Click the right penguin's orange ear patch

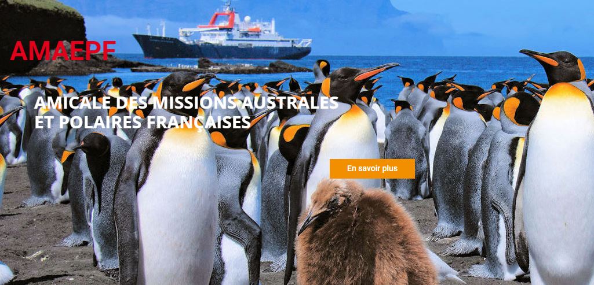click(581, 69)
